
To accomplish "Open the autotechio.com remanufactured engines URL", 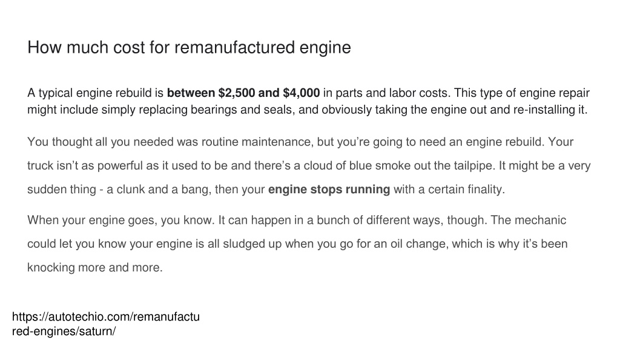I will click(105, 324).
